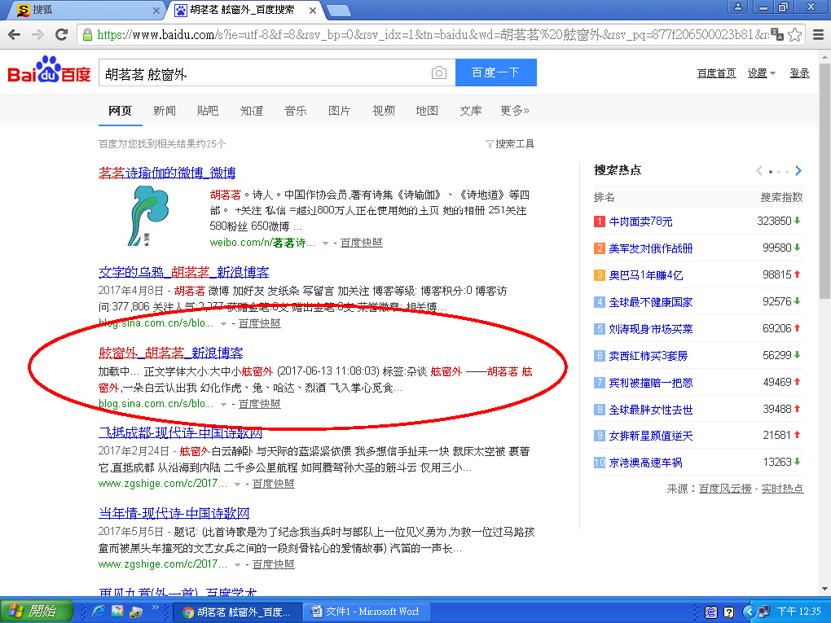Go back with the browser back arrow
831x623 pixels.
pyautogui.click(x=15, y=34)
